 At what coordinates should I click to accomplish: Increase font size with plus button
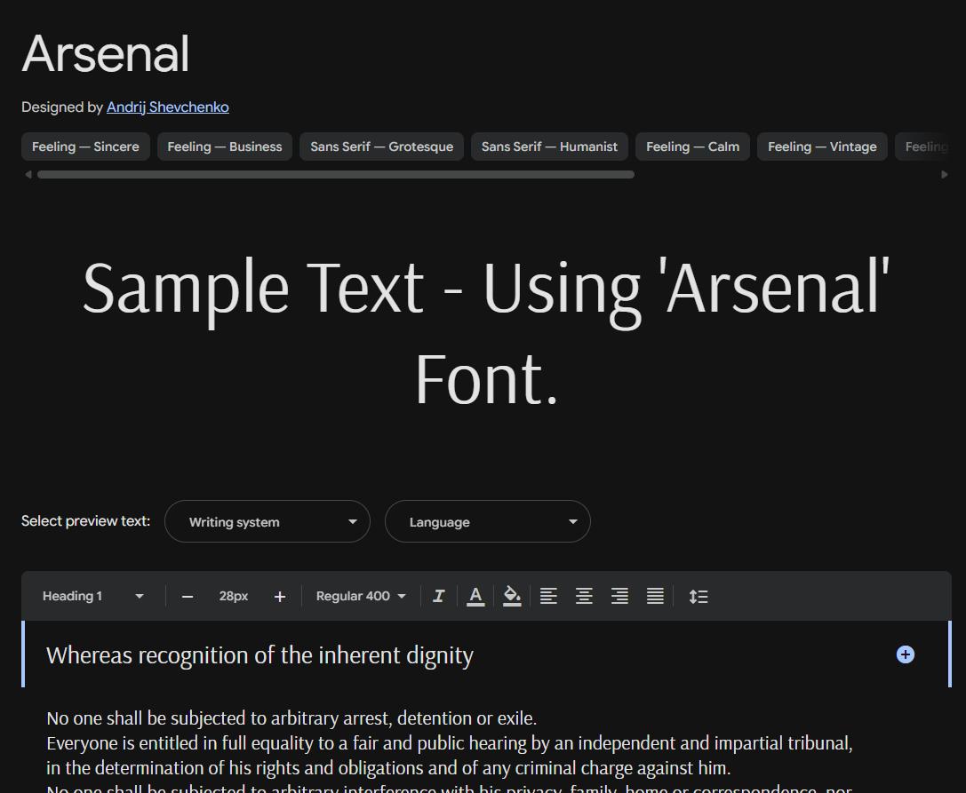pyautogui.click(x=280, y=597)
